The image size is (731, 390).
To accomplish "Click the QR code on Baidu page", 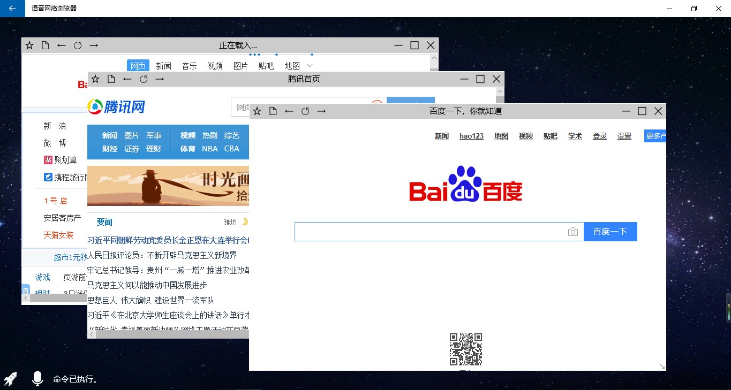I will tap(465, 349).
